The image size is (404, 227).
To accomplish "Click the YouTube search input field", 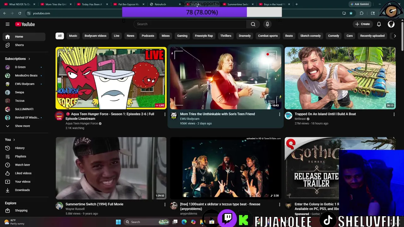I will (x=190, y=24).
